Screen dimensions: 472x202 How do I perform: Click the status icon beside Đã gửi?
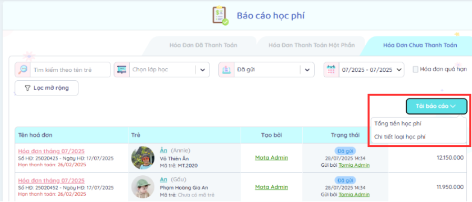pos(227,70)
